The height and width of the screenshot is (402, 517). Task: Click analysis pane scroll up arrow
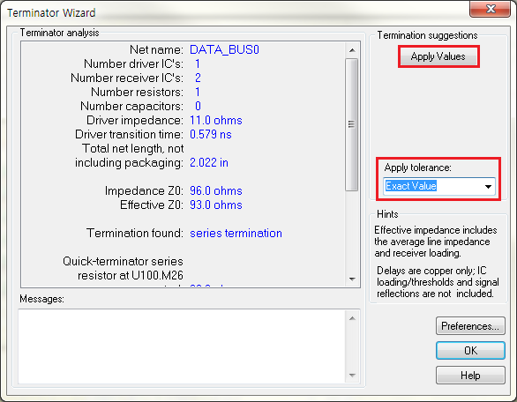(x=352, y=50)
